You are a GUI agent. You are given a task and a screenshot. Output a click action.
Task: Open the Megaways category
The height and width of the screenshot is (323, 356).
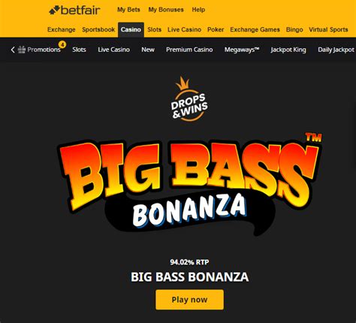[242, 50]
